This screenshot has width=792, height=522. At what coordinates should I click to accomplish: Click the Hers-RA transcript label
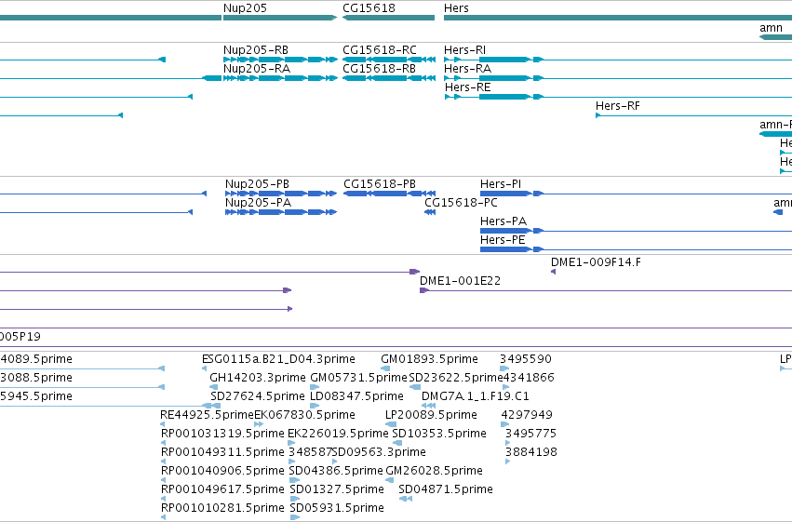(467, 69)
